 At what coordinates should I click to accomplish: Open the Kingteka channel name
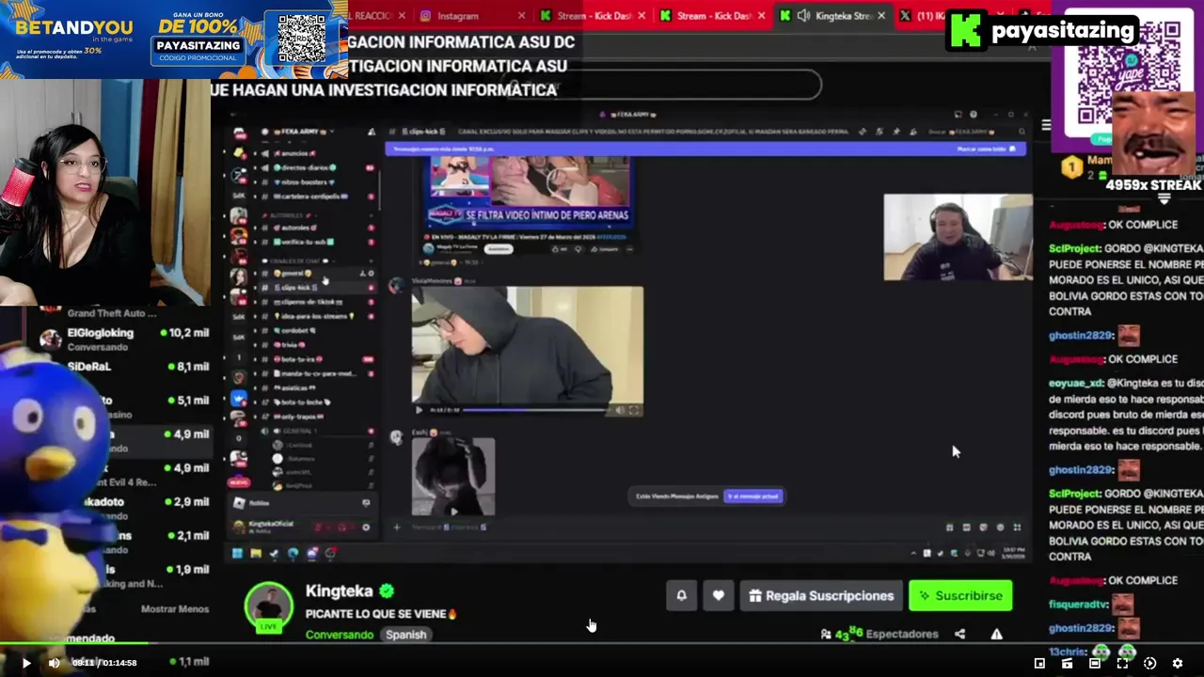pyautogui.click(x=340, y=590)
